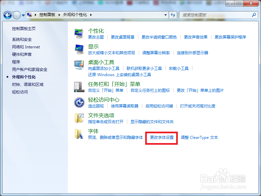261x196 pixels.
Task: Click 指定单击或双击打开 link
Action: coord(106,122)
